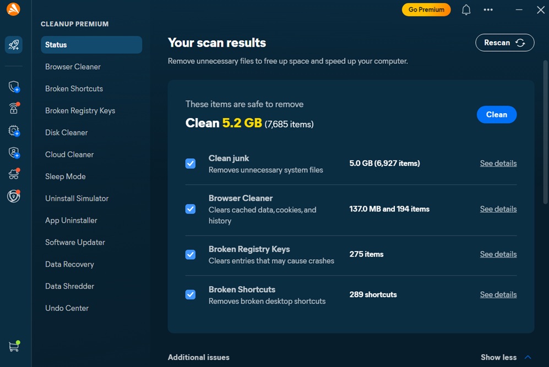Open App Uninstaller
The width and height of the screenshot is (549, 367).
(71, 220)
